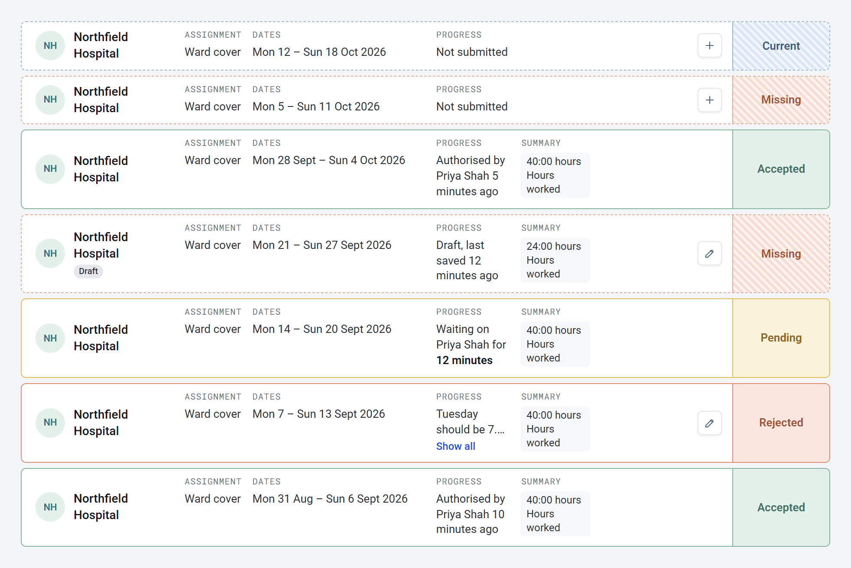Click NH avatar in the Current row
This screenshot has height=568, width=851.
click(x=50, y=45)
